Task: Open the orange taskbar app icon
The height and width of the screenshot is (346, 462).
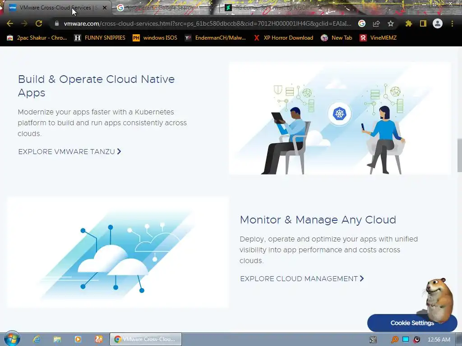Action: click(x=99, y=339)
